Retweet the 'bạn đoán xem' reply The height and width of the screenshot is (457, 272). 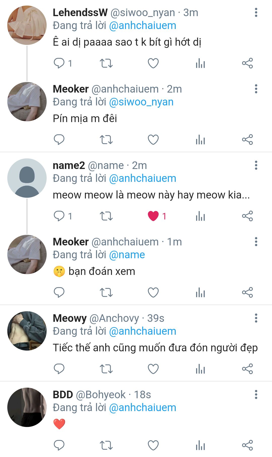(x=106, y=292)
